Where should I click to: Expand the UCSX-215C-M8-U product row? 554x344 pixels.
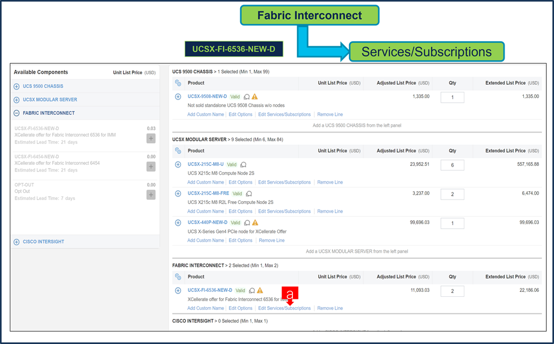[x=178, y=164]
